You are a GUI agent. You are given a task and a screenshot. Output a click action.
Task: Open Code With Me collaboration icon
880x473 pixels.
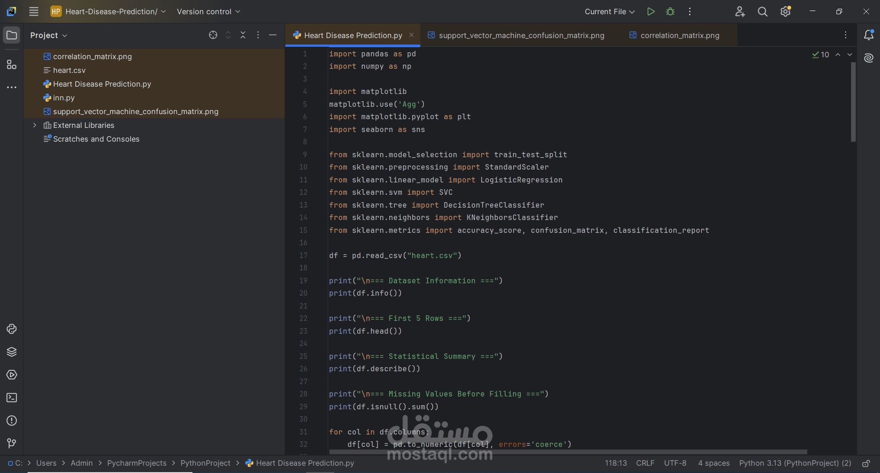[740, 11]
